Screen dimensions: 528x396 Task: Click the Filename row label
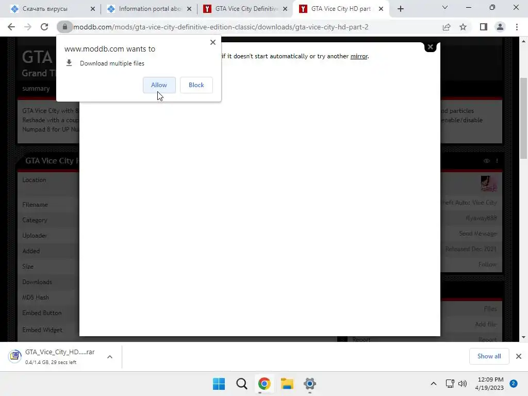35,205
